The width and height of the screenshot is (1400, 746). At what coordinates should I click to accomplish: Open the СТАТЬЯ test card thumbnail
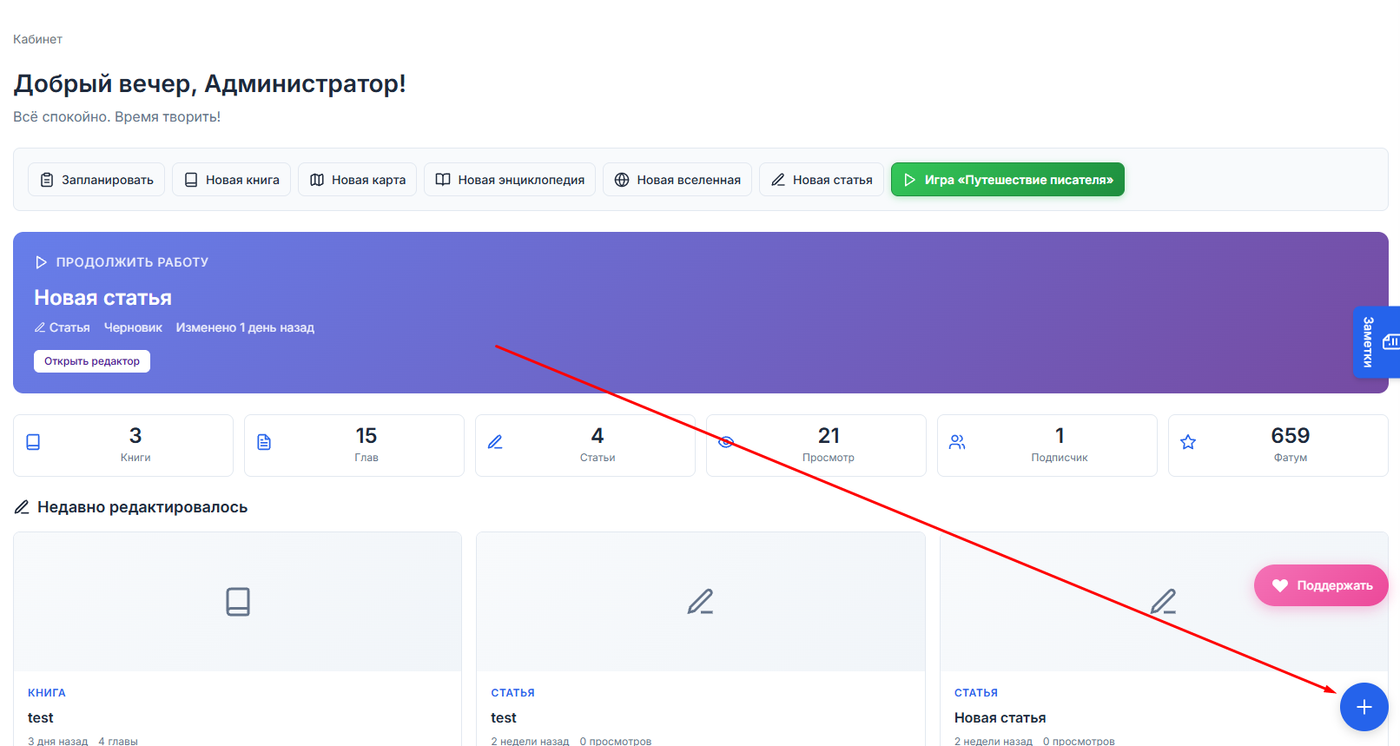tap(701, 602)
